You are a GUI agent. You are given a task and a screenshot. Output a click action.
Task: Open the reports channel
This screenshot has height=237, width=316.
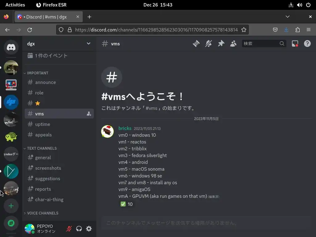click(59, 189)
